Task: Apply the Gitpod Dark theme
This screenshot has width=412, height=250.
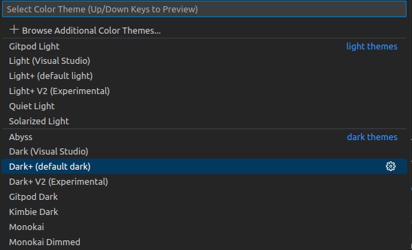Action: point(204,196)
